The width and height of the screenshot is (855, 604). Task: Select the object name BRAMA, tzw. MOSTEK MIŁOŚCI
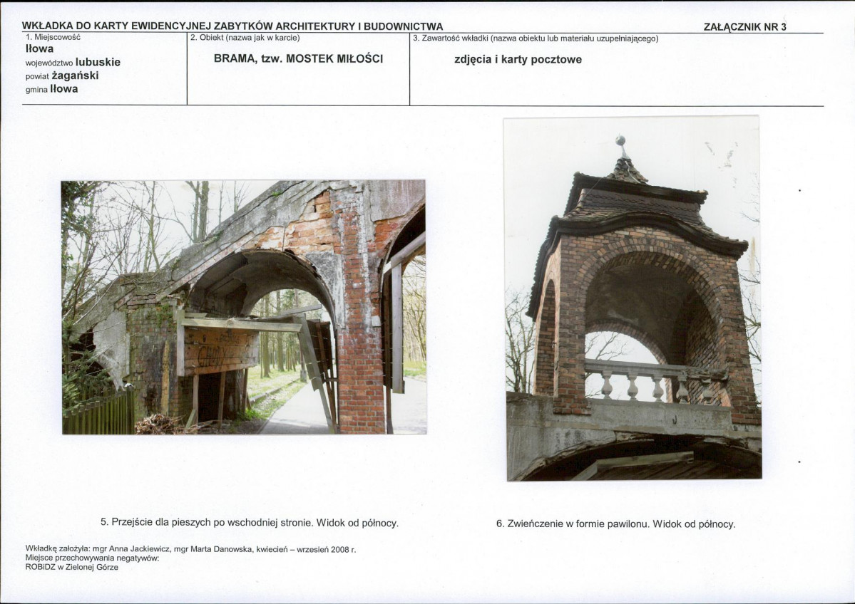pyautogui.click(x=298, y=59)
